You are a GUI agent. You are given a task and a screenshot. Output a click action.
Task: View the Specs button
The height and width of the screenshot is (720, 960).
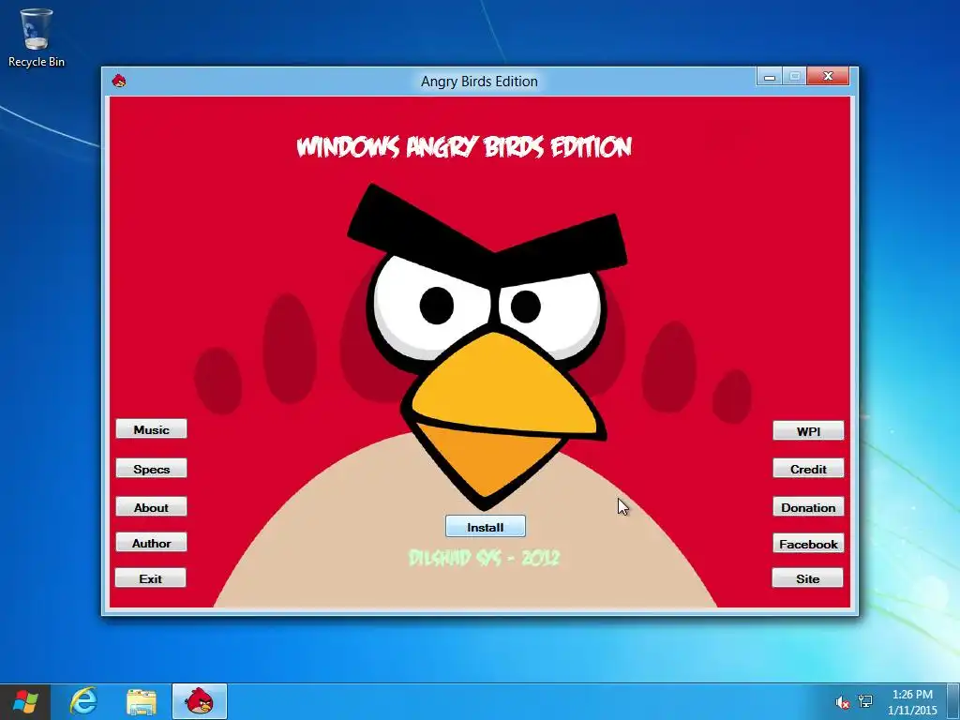(151, 469)
